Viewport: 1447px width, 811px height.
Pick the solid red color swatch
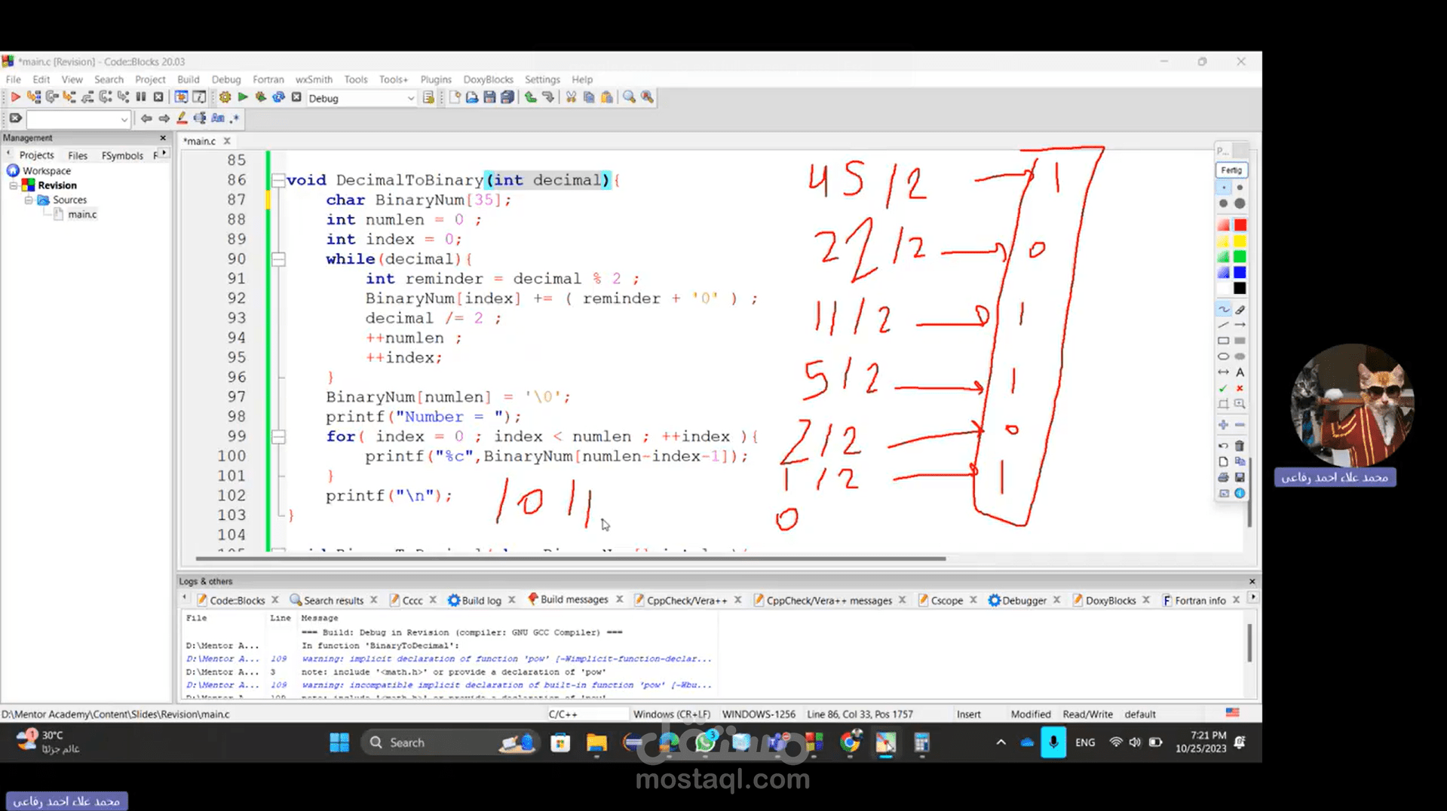(x=1240, y=225)
